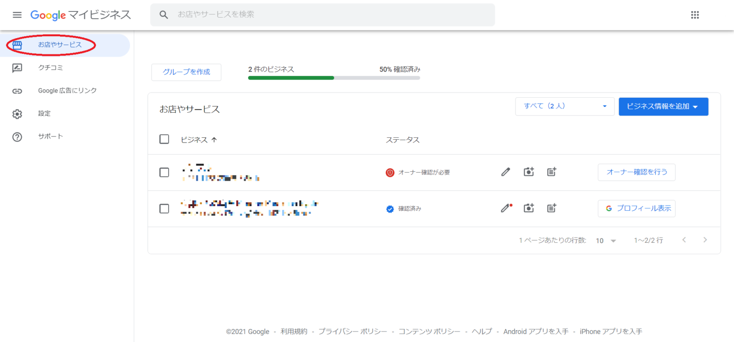The width and height of the screenshot is (734, 342).
Task: Check the box for owner-verification-needed business
Action: tap(164, 172)
